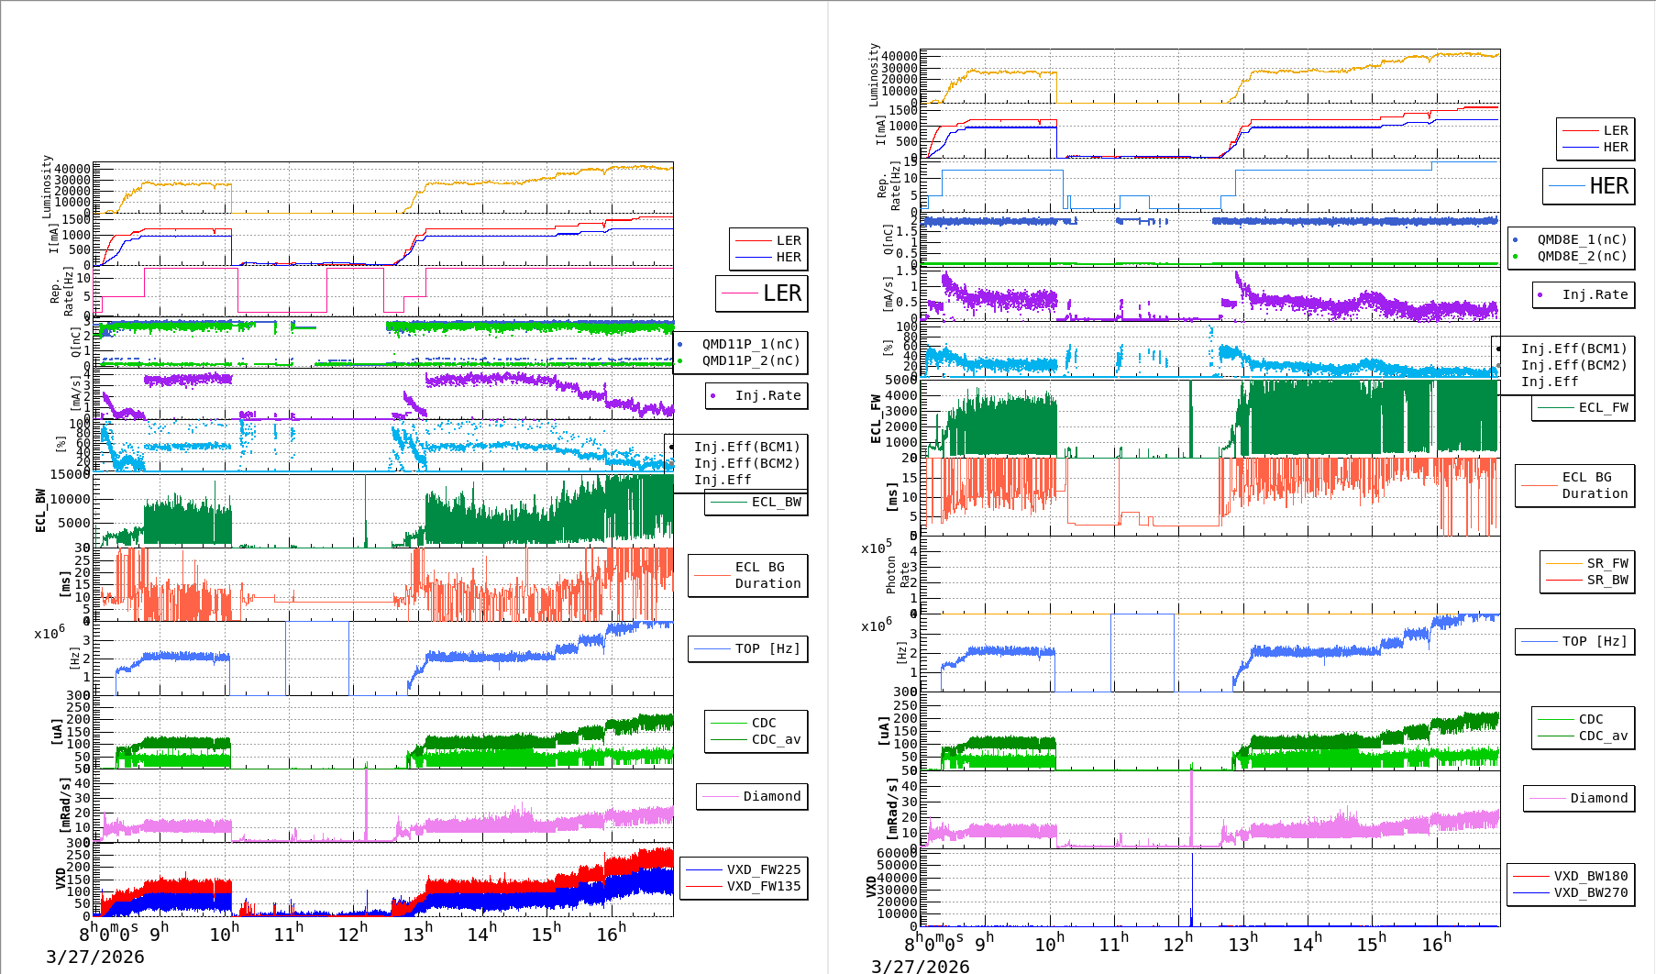Click the ECL_FW legend box
This screenshot has height=974, width=1656.
click(x=1583, y=408)
